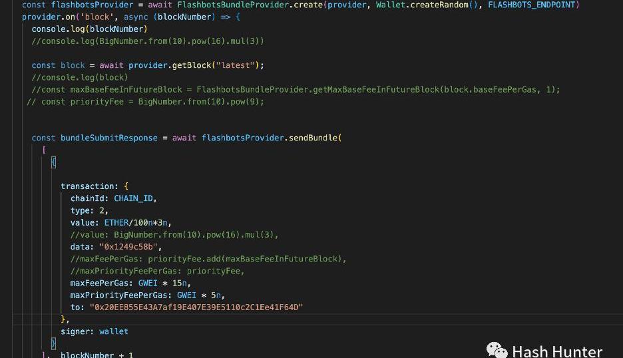The image size is (623, 358).
Task: Click blockNumber + 1 argument at bottom
Action: (x=97, y=355)
